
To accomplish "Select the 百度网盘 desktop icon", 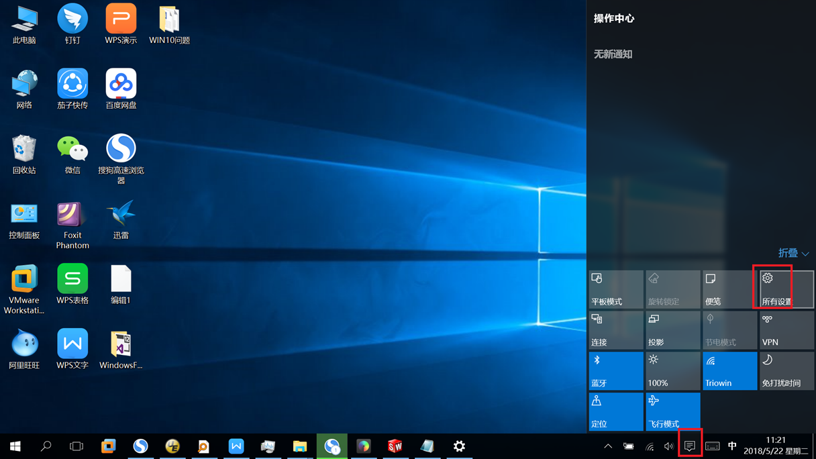I will point(121,90).
